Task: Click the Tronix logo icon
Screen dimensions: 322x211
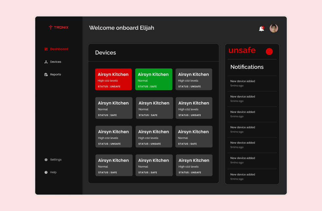Action: tap(50, 28)
